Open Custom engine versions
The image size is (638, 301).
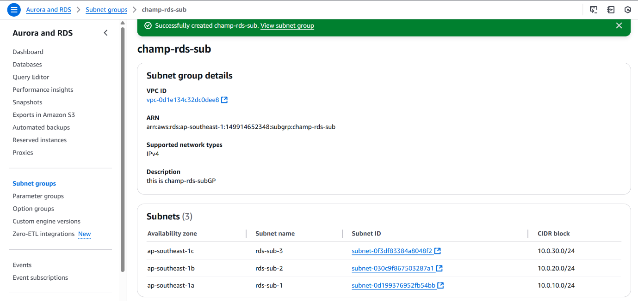click(47, 222)
